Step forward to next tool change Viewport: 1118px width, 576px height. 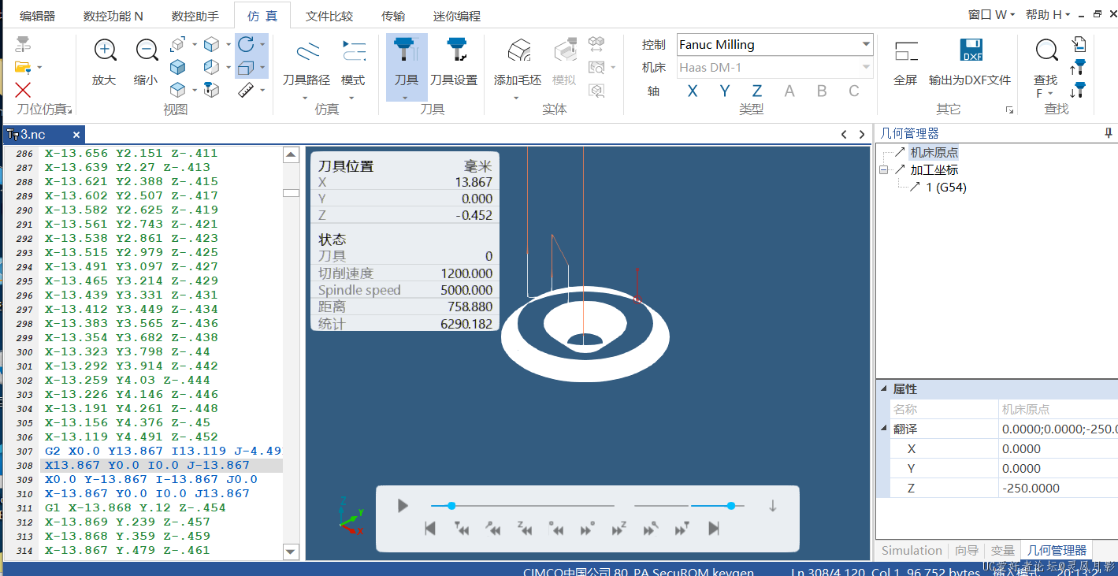tap(682, 529)
